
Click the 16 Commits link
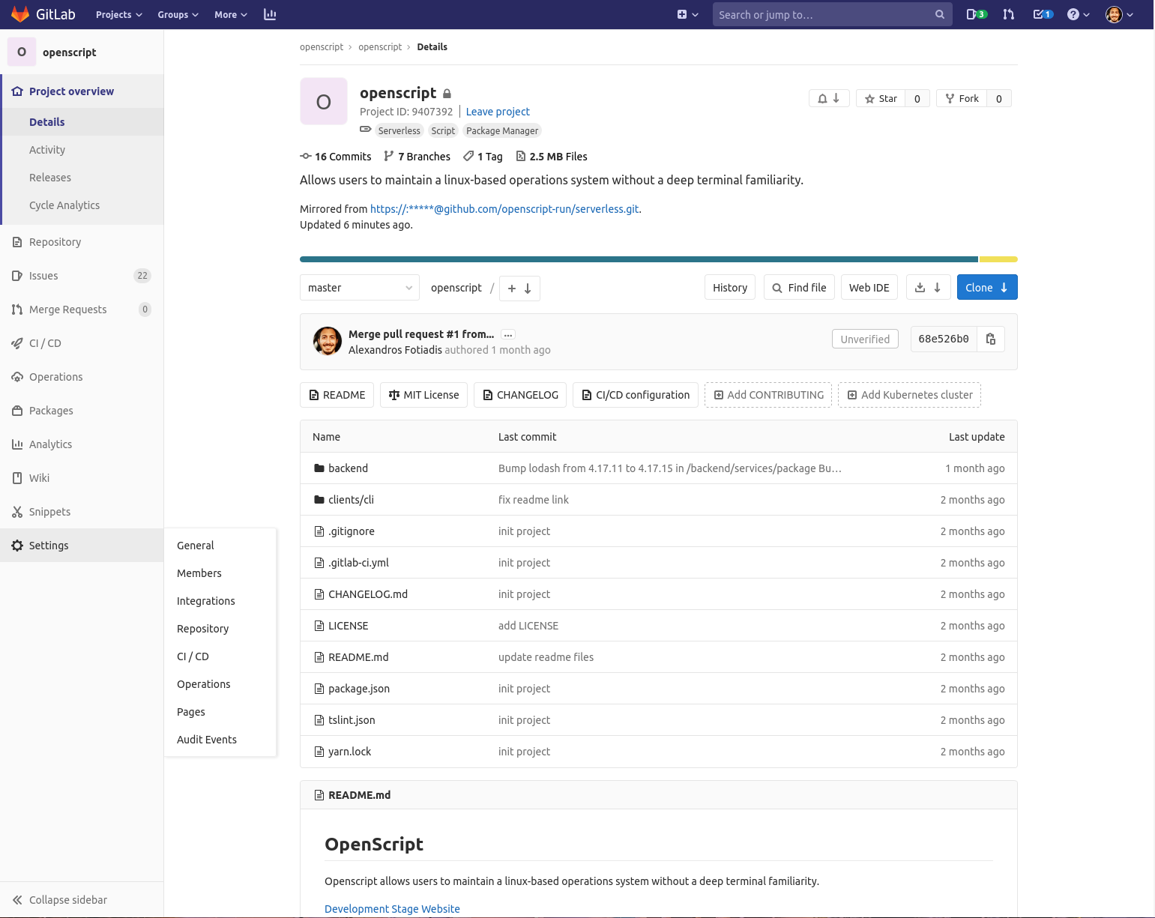click(x=336, y=157)
